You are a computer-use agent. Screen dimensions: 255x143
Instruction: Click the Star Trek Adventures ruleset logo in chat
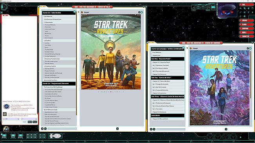(x=7, y=107)
